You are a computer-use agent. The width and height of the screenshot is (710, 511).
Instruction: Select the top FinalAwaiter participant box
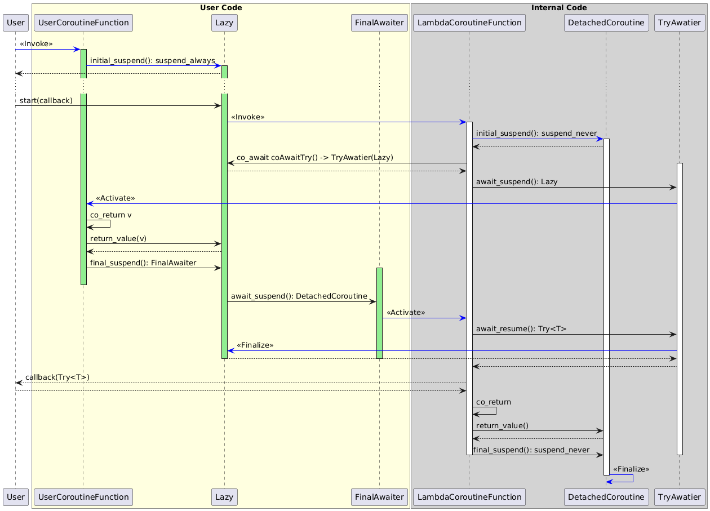pos(379,23)
